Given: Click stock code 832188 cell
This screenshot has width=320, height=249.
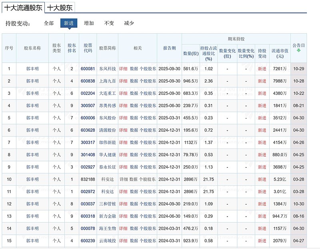Looking at the screenshot, I should pos(88,179).
